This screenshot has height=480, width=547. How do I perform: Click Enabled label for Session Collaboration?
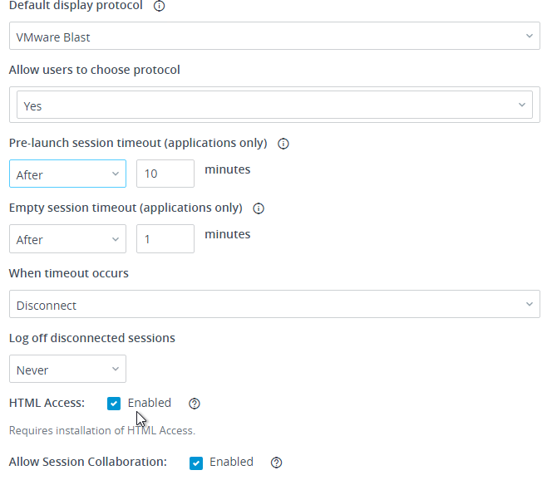pyautogui.click(x=231, y=462)
